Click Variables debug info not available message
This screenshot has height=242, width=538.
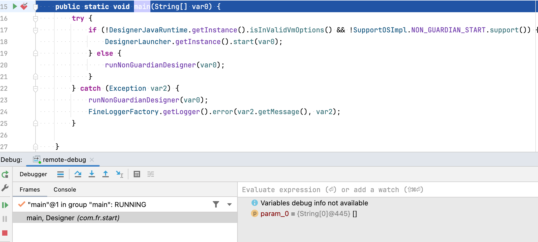pos(314,203)
